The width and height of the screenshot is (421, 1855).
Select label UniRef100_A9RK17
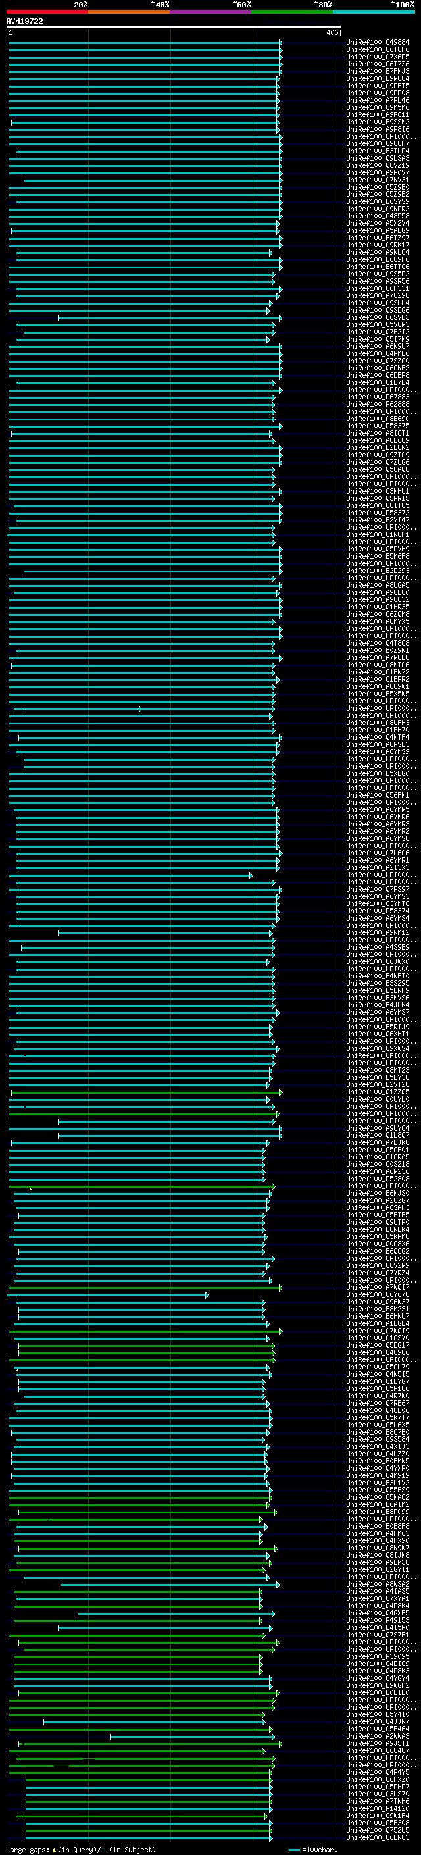[x=378, y=245]
